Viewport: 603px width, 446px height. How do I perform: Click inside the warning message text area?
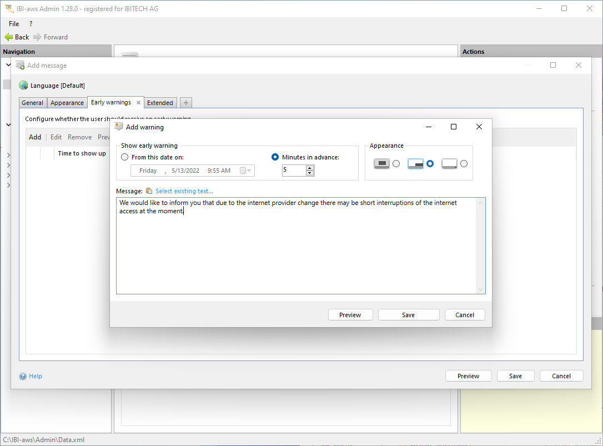coord(294,250)
